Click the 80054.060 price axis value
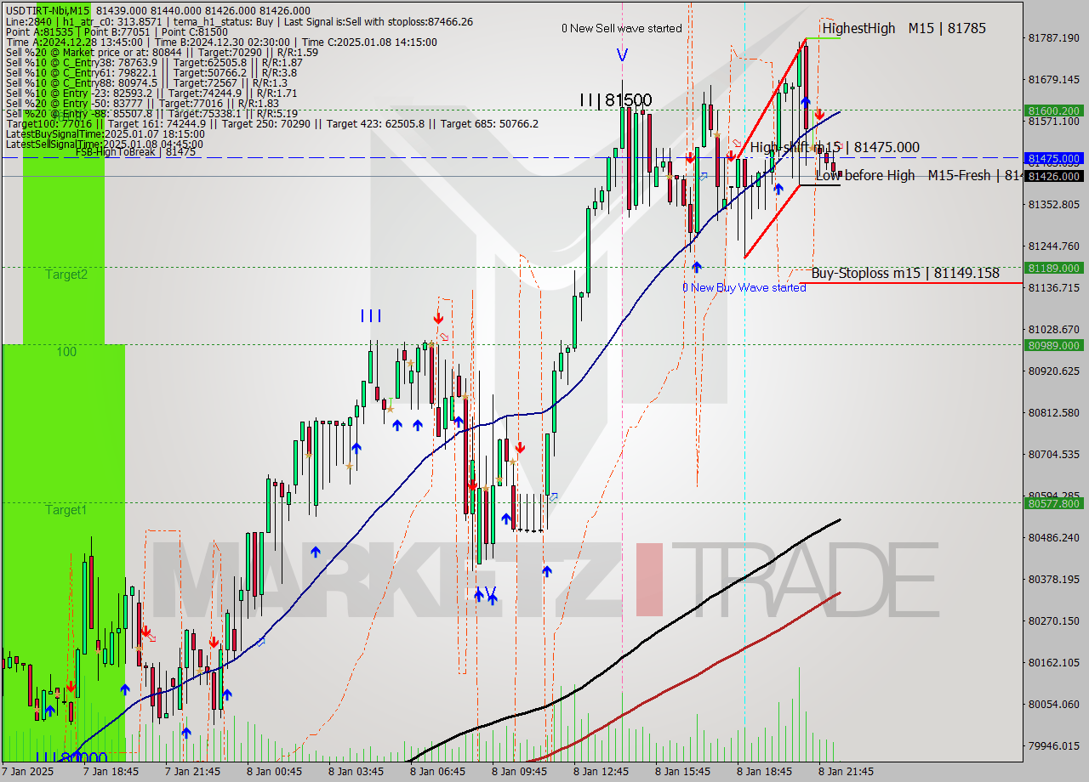The height and width of the screenshot is (782, 1089). 1054,704
